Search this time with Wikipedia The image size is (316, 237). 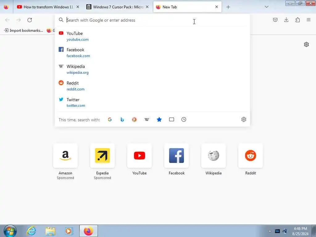(x=147, y=119)
